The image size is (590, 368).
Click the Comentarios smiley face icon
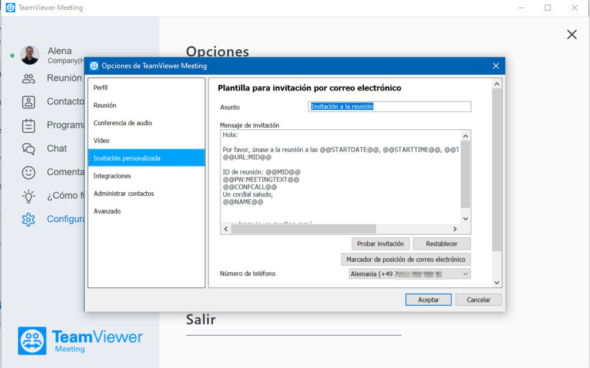29,172
